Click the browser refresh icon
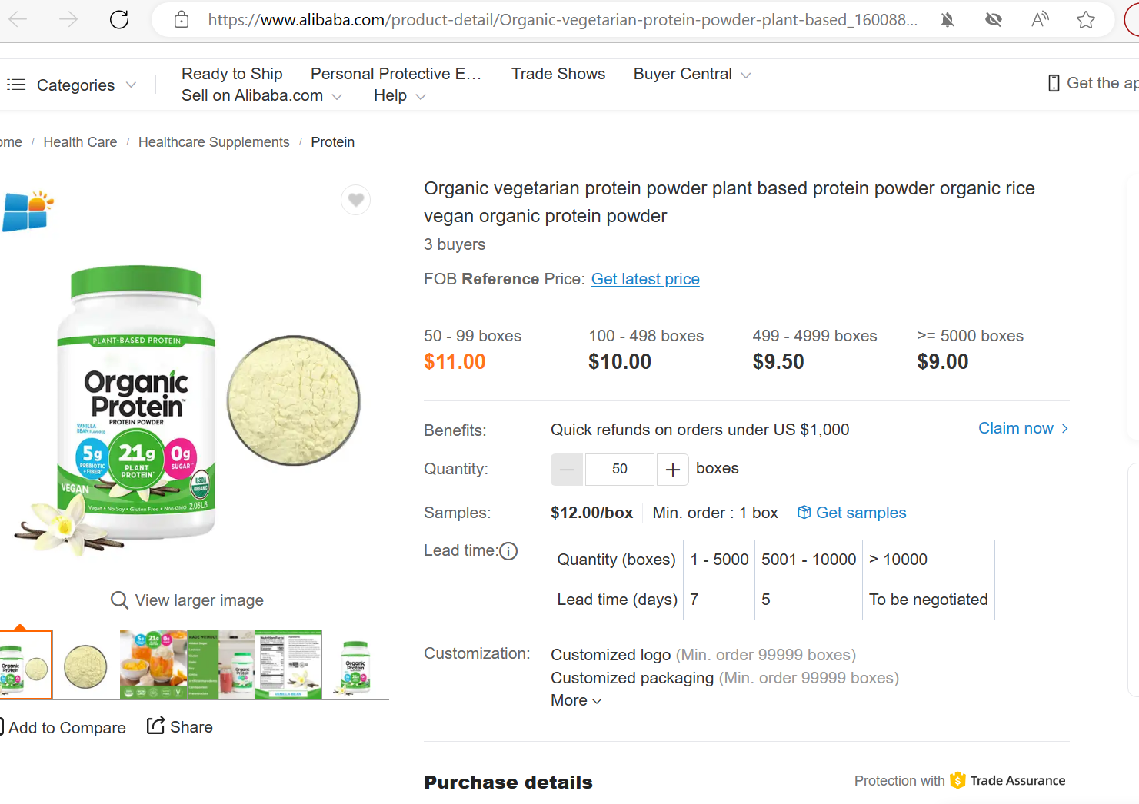The width and height of the screenshot is (1139, 804). coord(119,19)
